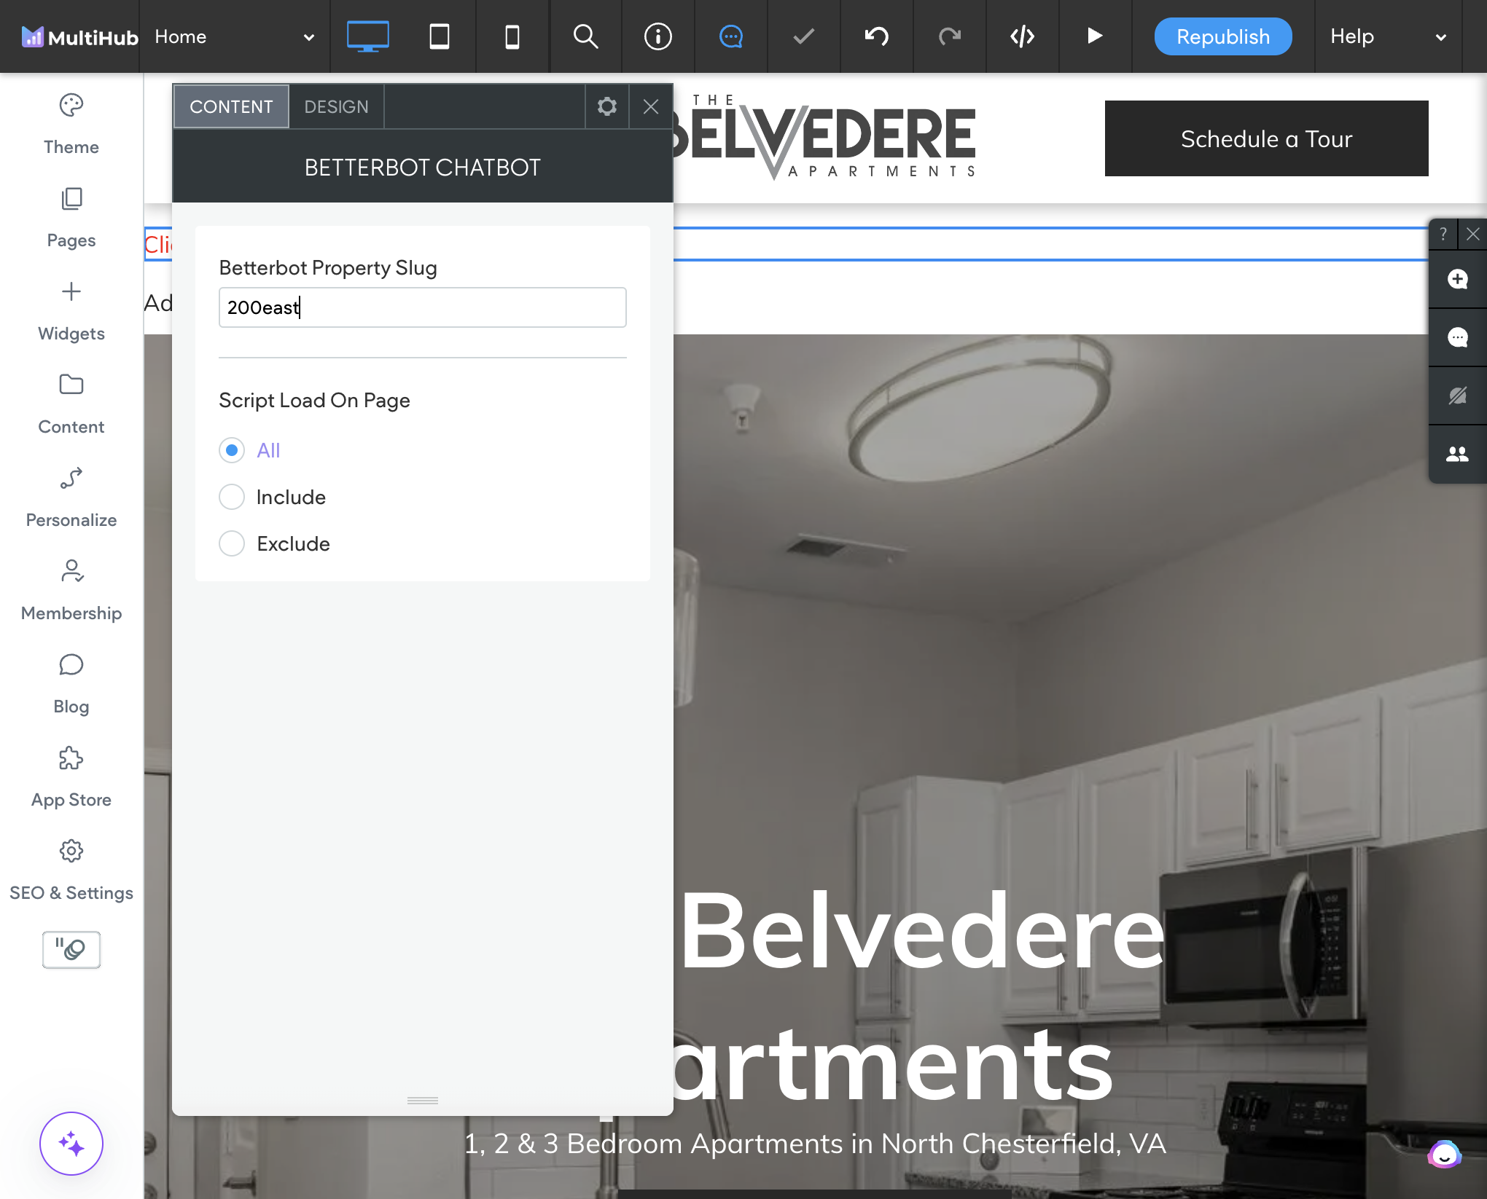1487x1199 pixels.
Task: Open widget settings gear in chatbot panel
Action: 607,107
